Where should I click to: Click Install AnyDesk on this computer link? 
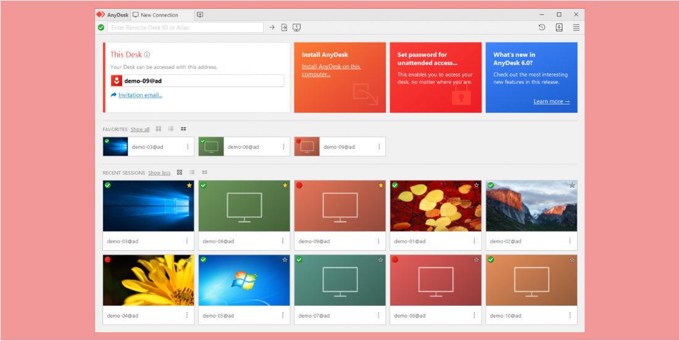click(331, 70)
